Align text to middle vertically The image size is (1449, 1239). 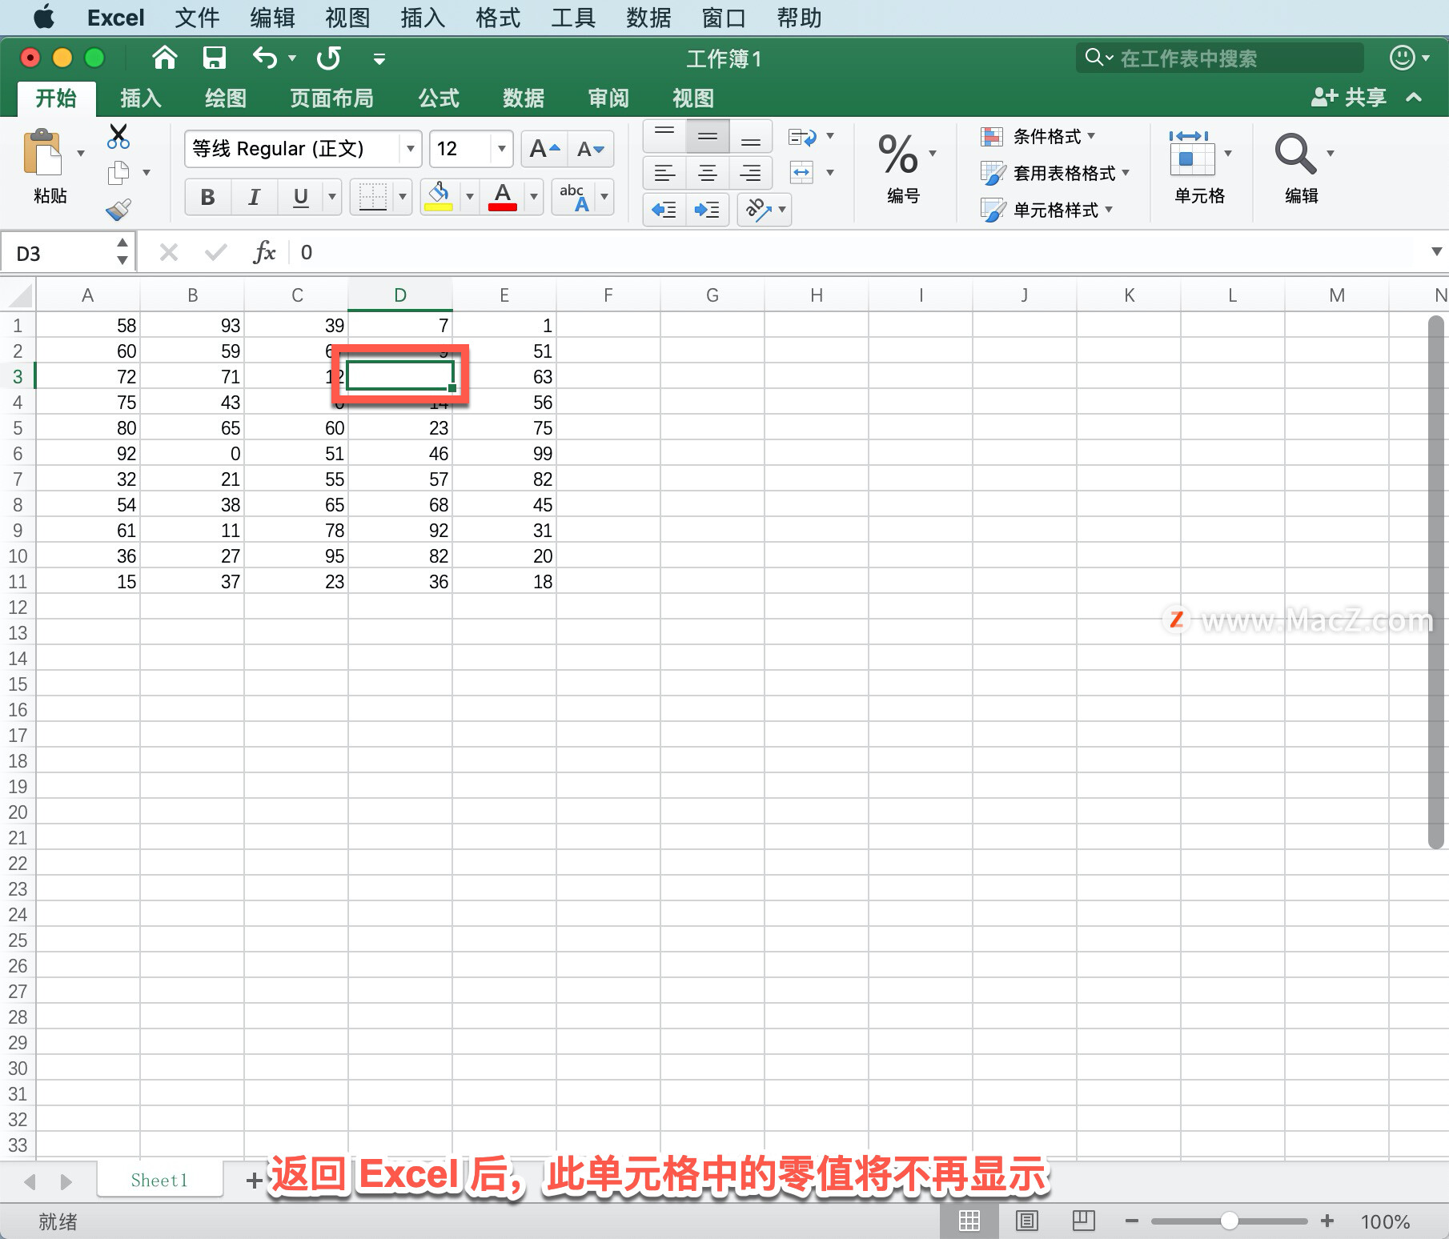pyautogui.click(x=707, y=136)
